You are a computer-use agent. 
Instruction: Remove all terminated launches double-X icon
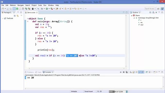127,72
